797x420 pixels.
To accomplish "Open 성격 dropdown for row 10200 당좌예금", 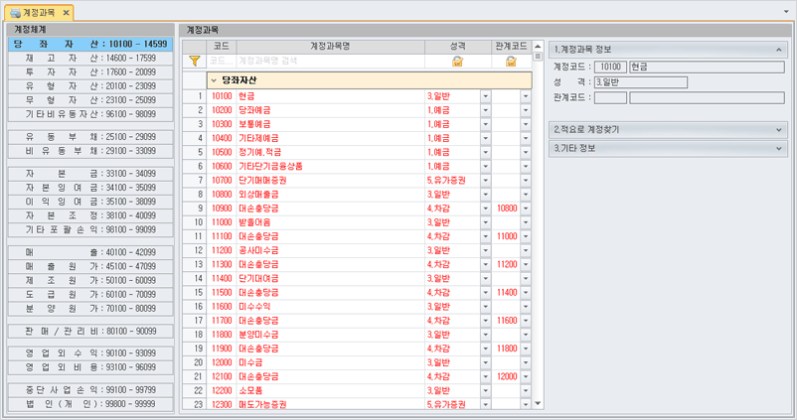I will click(x=485, y=110).
